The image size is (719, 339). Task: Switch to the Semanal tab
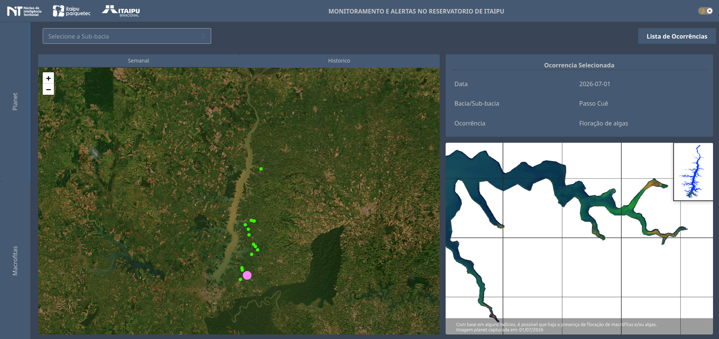click(139, 61)
